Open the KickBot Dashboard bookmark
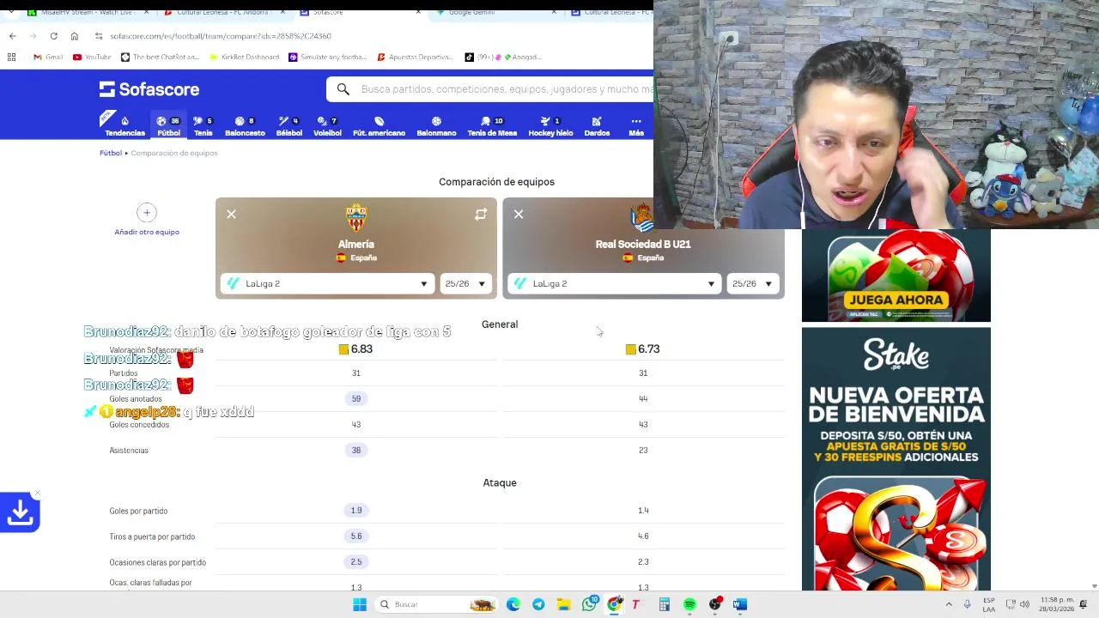The height and width of the screenshot is (618, 1099). 244,57
